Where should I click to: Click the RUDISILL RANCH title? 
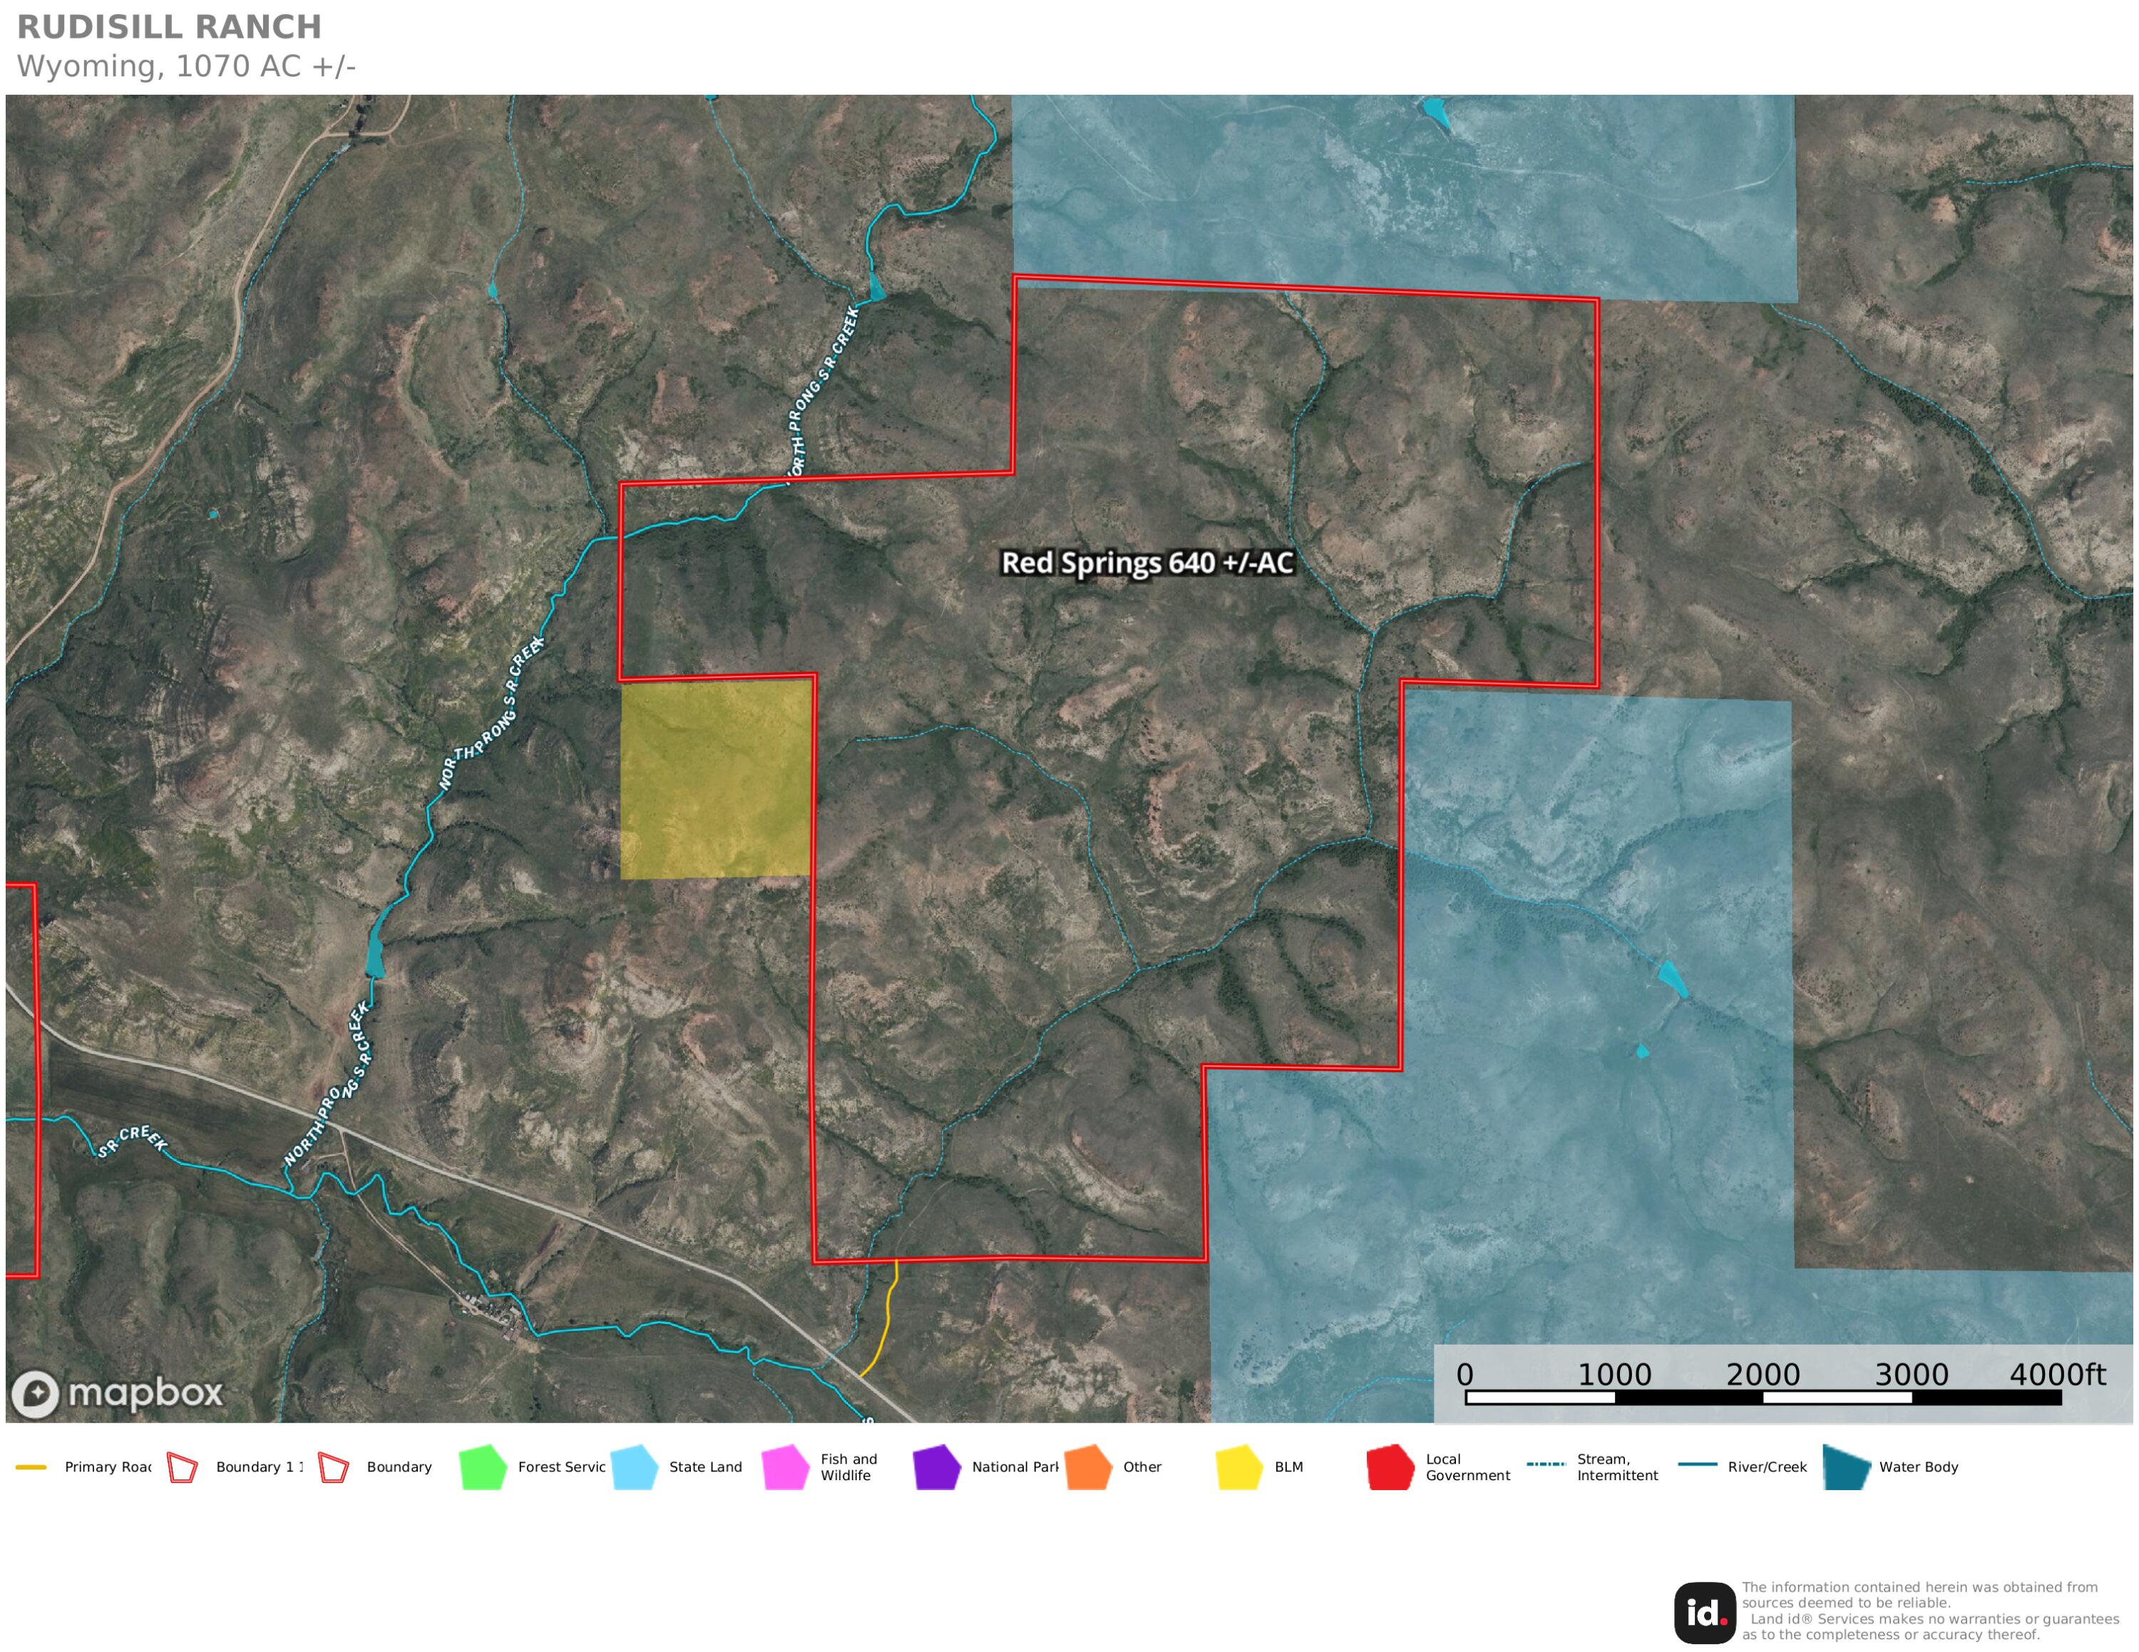pyautogui.click(x=170, y=26)
